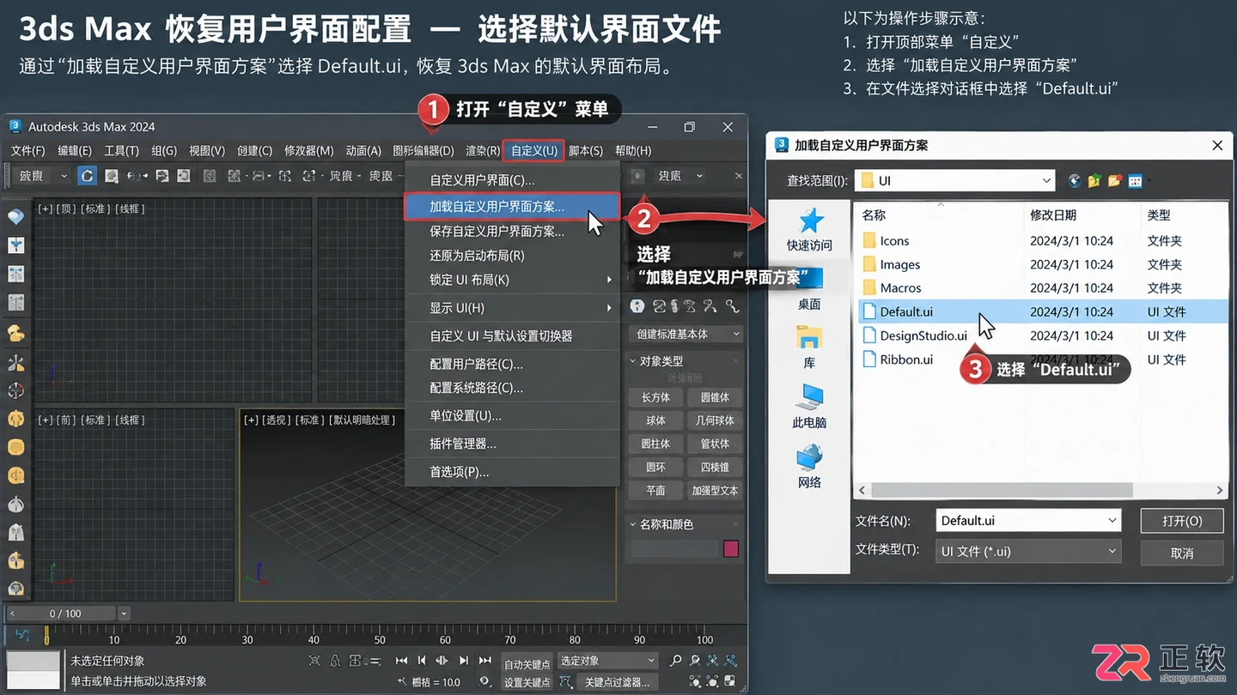Click the globe back icon in the file dialog
Viewport: 1237px width, 695px height.
[1074, 181]
